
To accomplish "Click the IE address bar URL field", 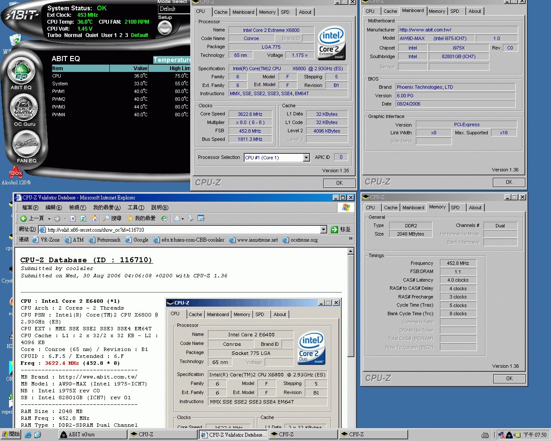I will 180,230.
